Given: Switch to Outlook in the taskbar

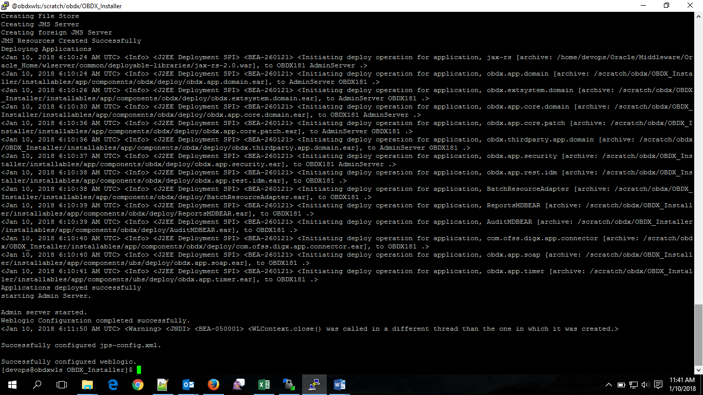Looking at the screenshot, I should [x=188, y=384].
